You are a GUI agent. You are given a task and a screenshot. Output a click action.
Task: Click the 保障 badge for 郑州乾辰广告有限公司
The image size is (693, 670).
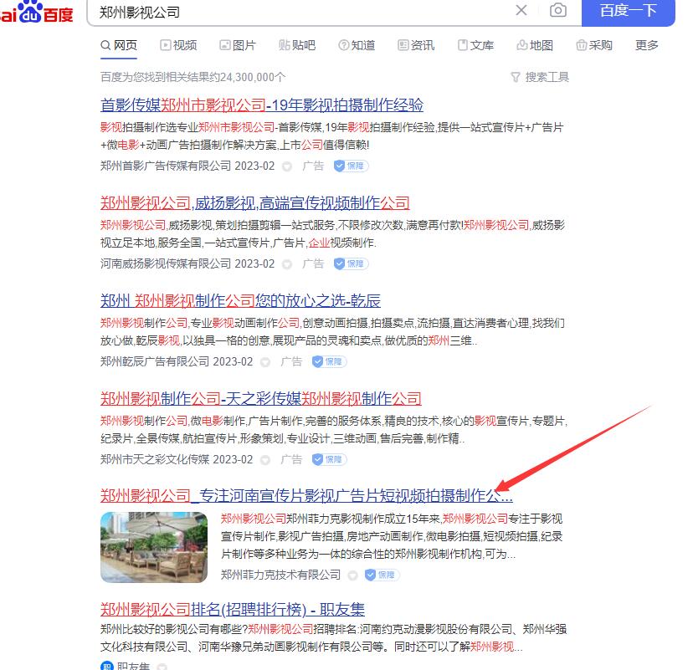coord(330,361)
